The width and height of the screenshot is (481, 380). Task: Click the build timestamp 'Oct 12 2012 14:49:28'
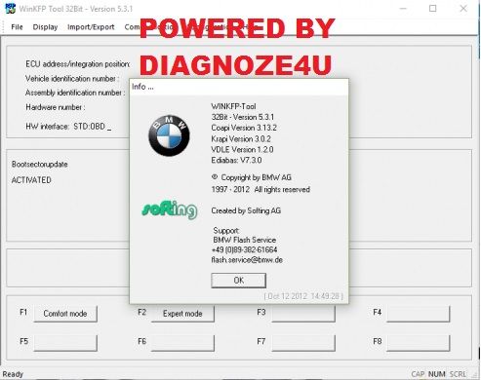point(303,296)
